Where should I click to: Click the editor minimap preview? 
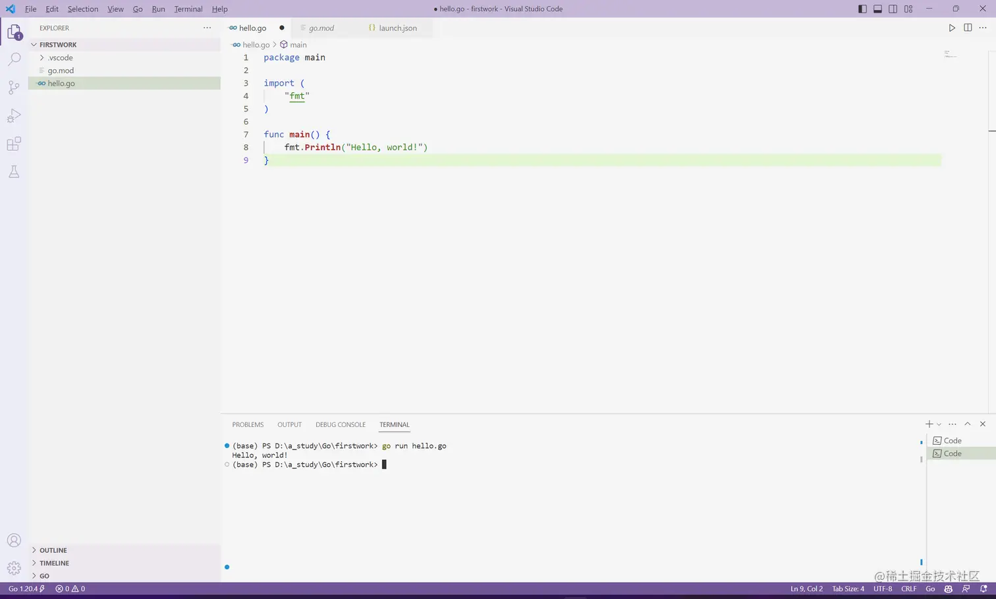[950, 55]
